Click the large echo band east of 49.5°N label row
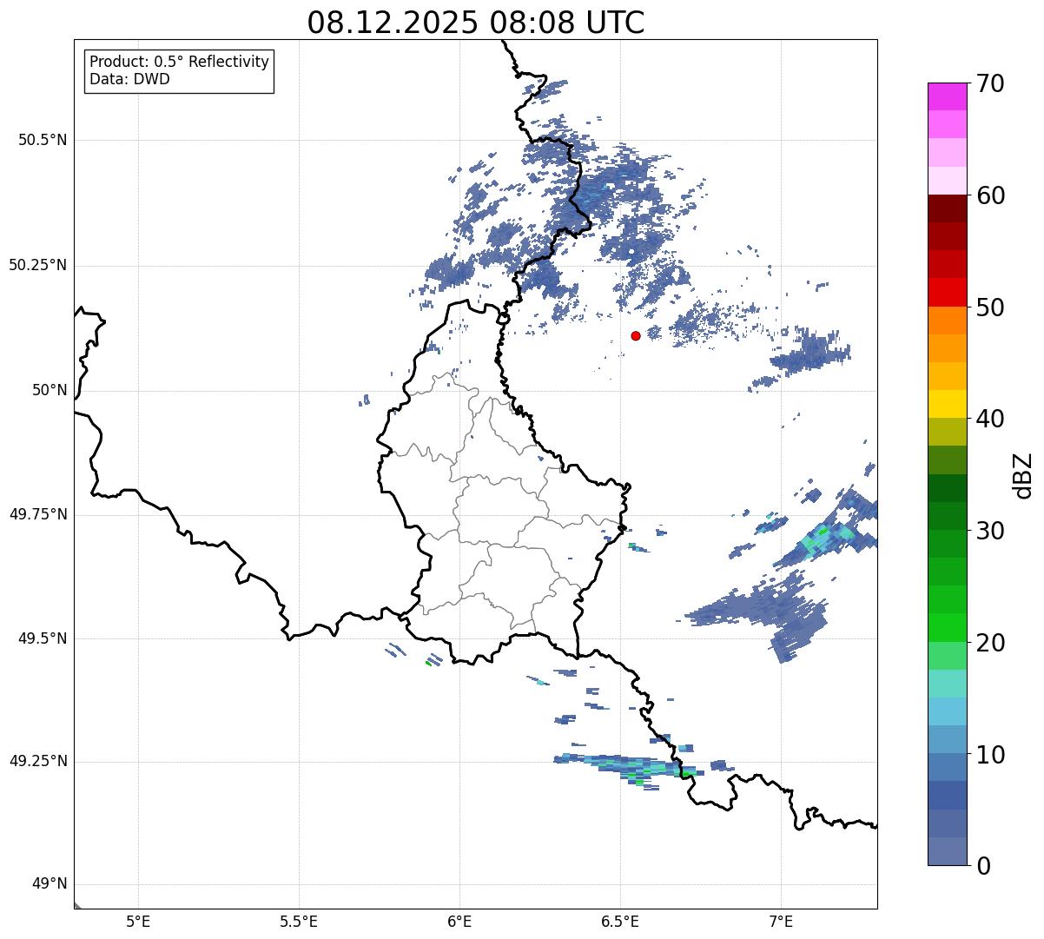 click(756, 612)
